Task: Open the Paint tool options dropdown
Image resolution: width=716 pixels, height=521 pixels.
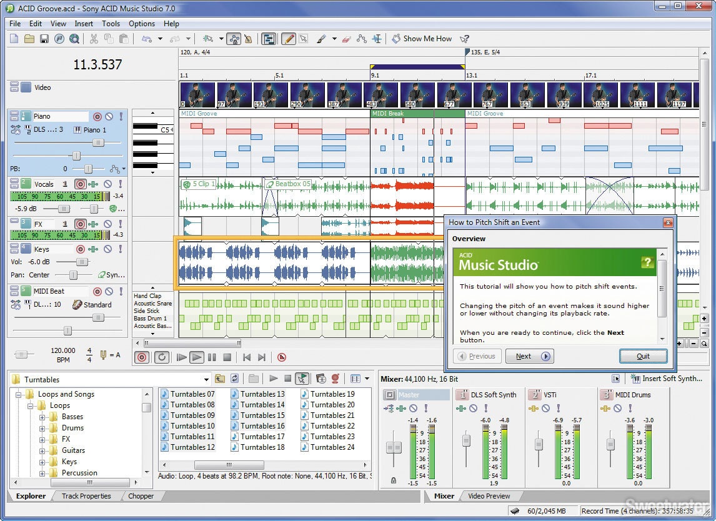Action: pos(334,39)
